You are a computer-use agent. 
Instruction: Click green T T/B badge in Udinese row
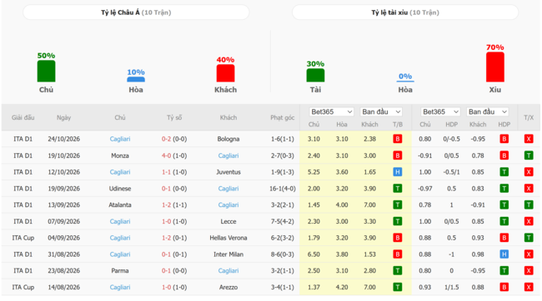(x=398, y=189)
